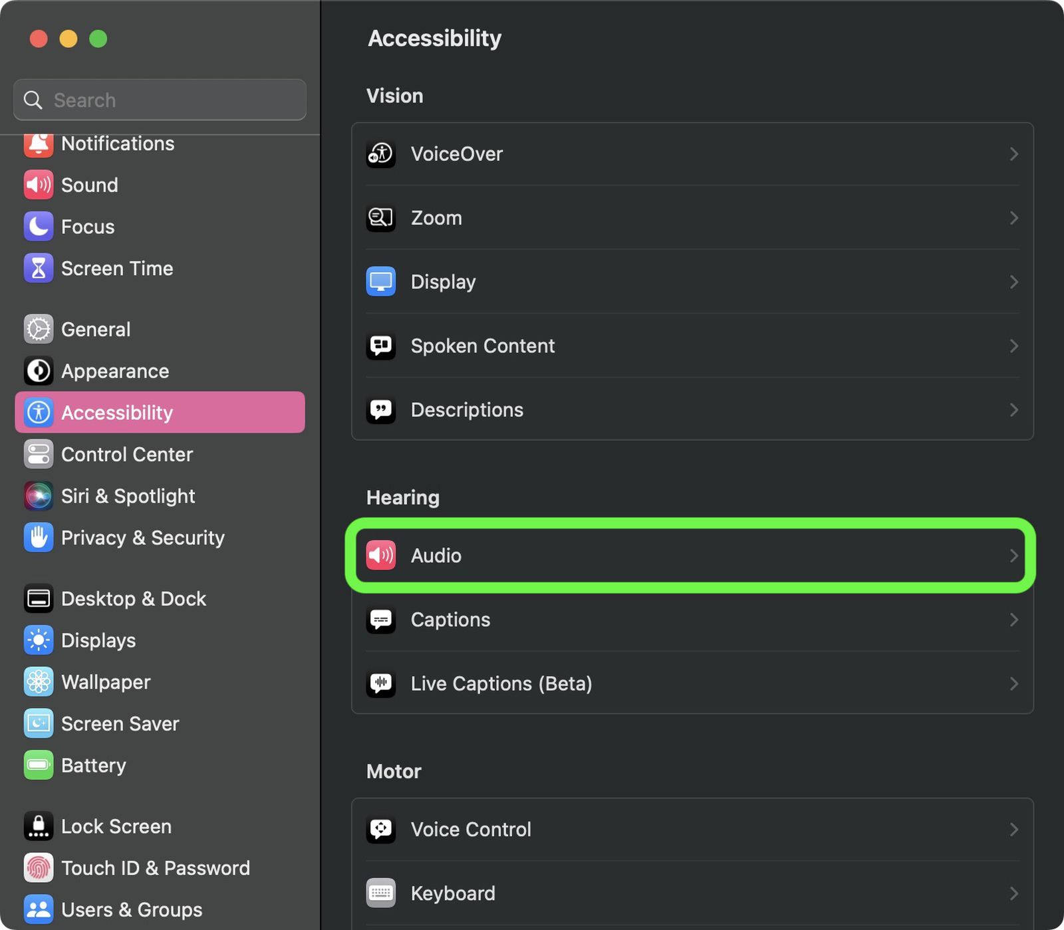Viewport: 1064px width, 930px height.
Task: Open Privacy & Security settings
Action: pyautogui.click(x=142, y=538)
